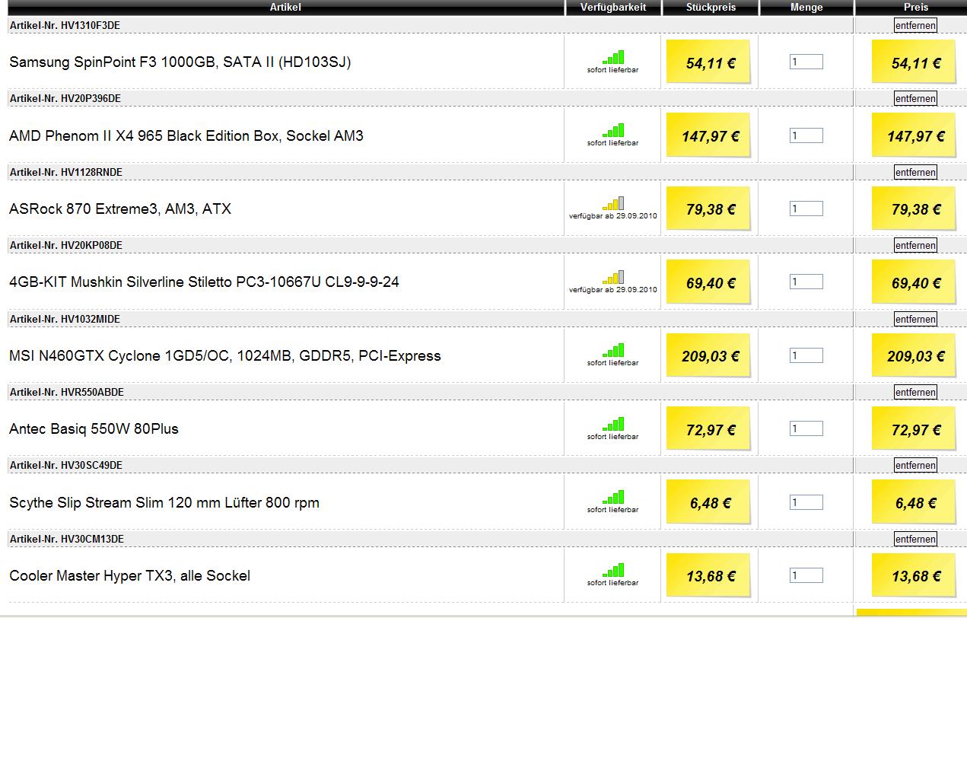This screenshot has height=761, width=967.
Task: Click article number HVR550ABDE
Action: (x=92, y=392)
